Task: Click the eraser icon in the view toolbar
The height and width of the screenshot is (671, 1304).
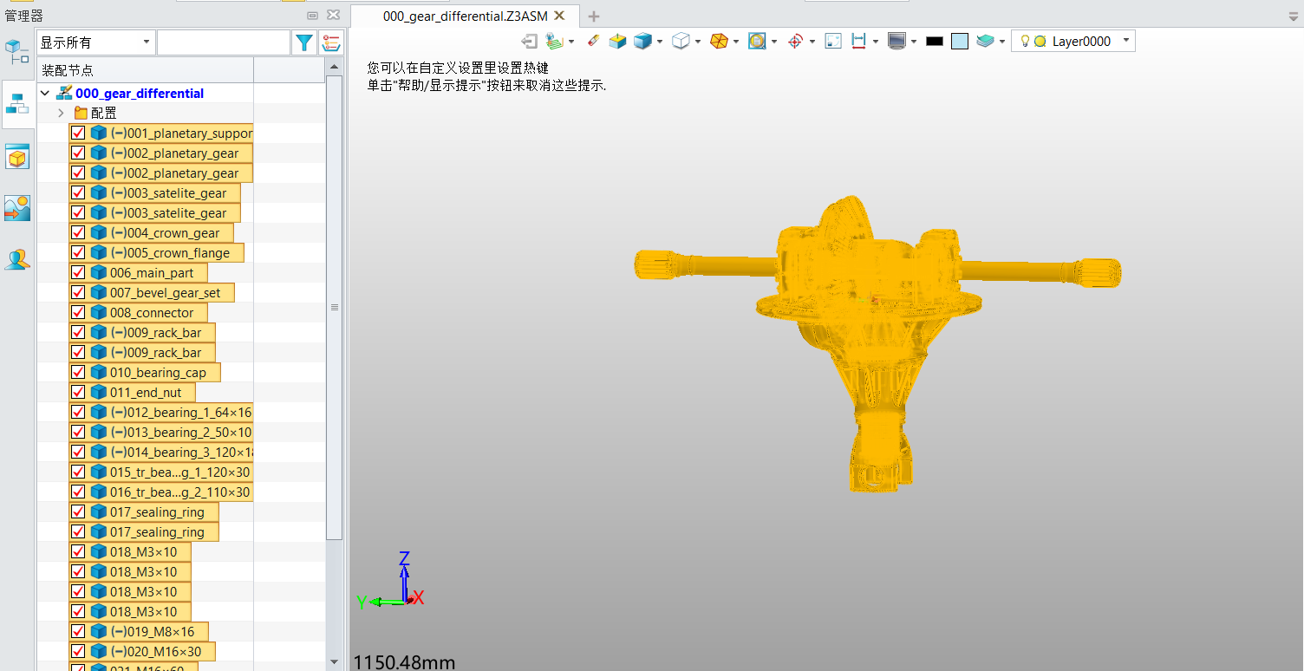Action: 593,41
